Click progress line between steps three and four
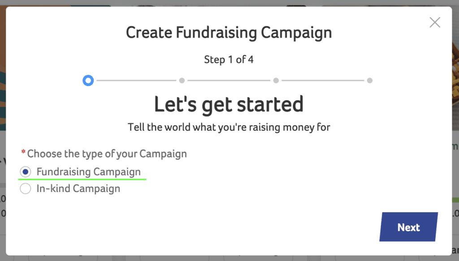 coord(323,81)
